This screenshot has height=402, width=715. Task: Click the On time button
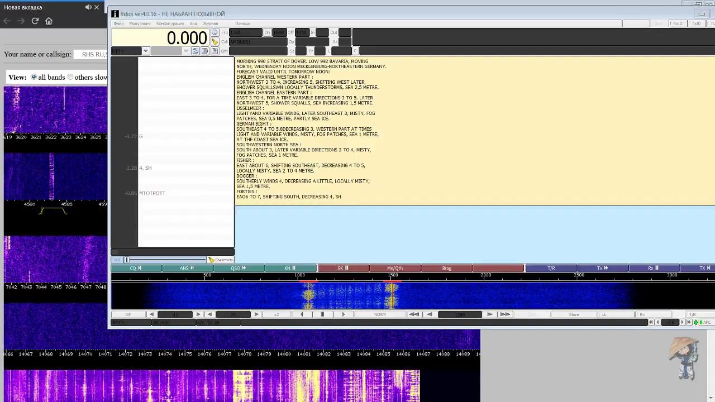click(x=267, y=32)
